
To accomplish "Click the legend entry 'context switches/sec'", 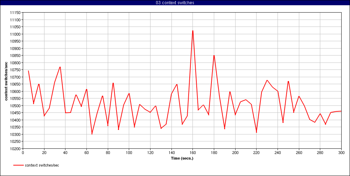I will click(x=42, y=165).
